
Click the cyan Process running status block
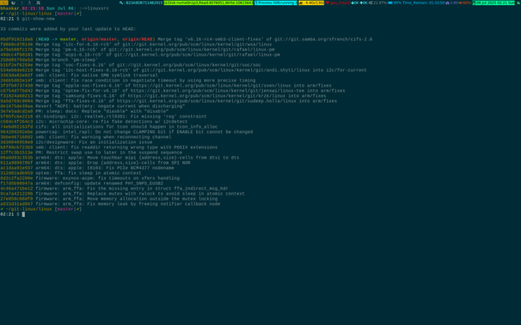coord(276,3)
